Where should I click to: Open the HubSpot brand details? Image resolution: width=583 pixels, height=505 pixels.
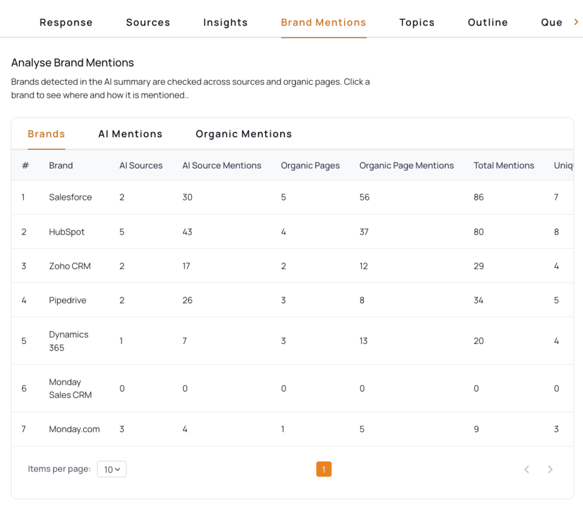coord(67,232)
